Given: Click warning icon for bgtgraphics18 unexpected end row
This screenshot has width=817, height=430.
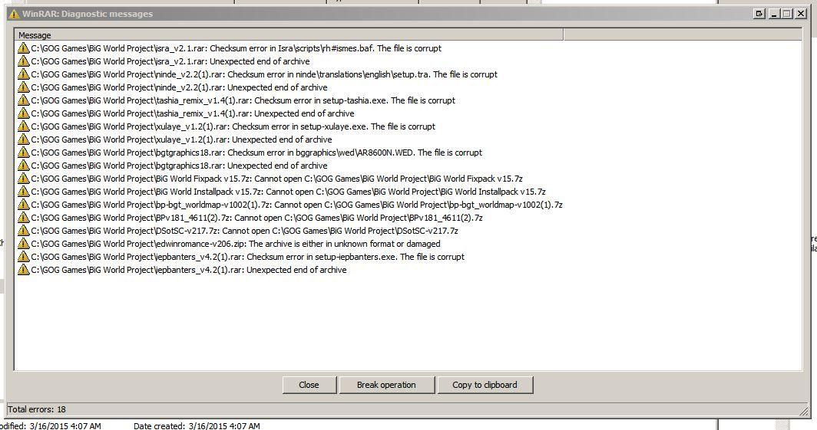Looking at the screenshot, I should coord(23,165).
